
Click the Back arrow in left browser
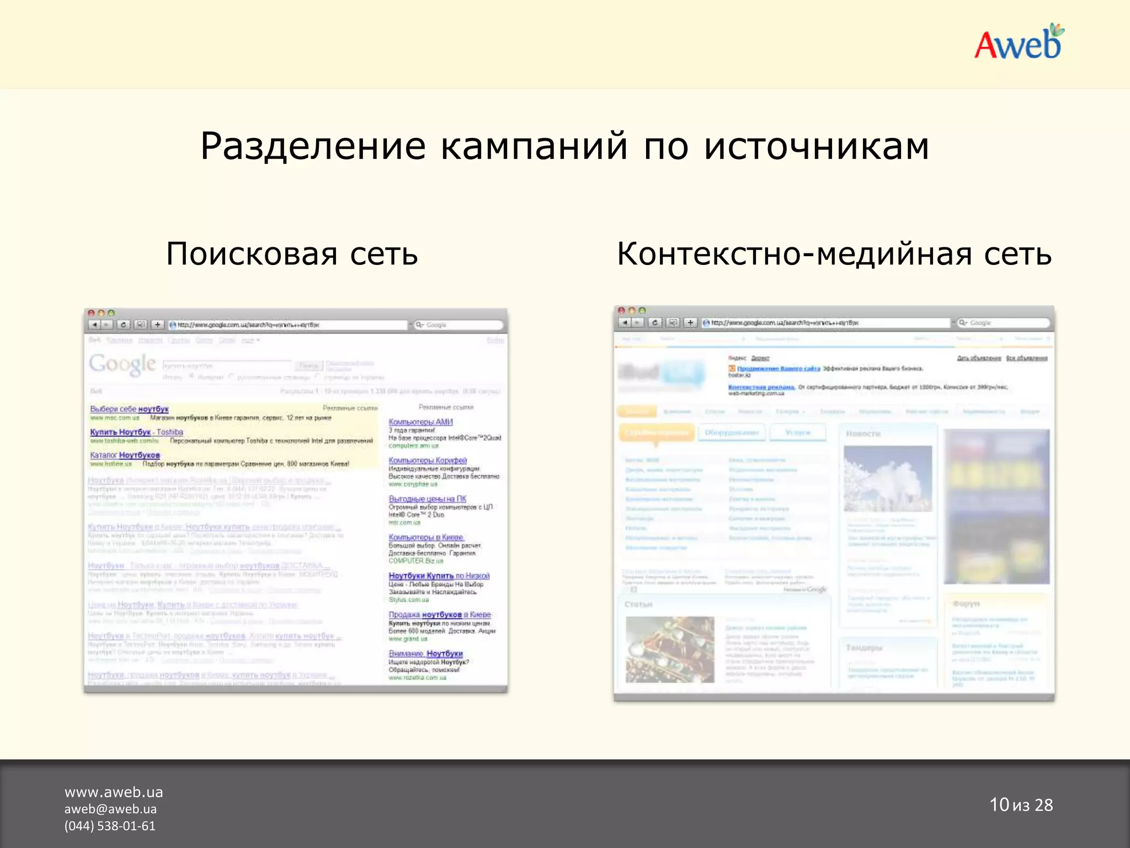[95, 325]
